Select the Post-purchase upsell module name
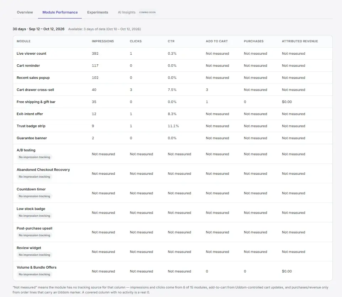This screenshot has width=342, height=297. coord(34,228)
